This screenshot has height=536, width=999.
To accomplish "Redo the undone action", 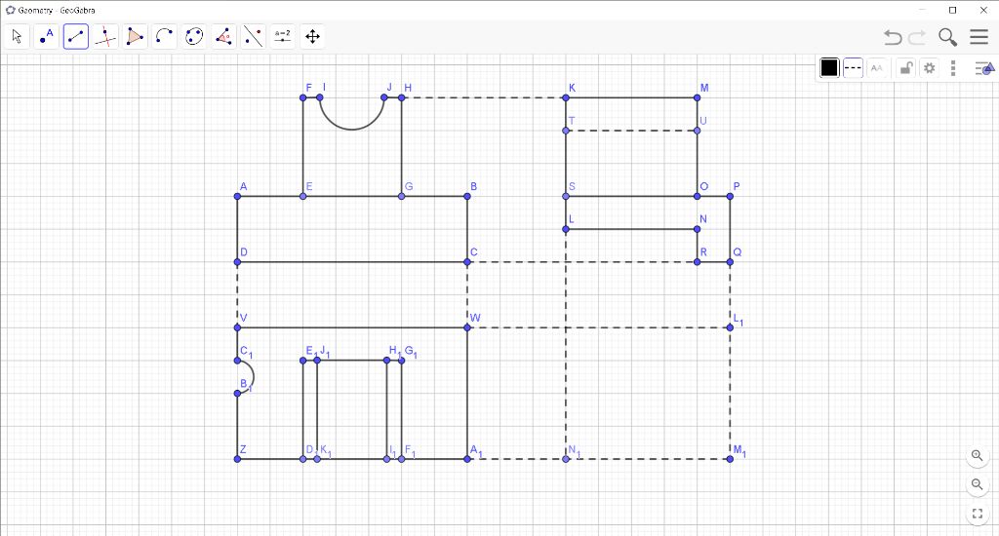I will tap(917, 38).
